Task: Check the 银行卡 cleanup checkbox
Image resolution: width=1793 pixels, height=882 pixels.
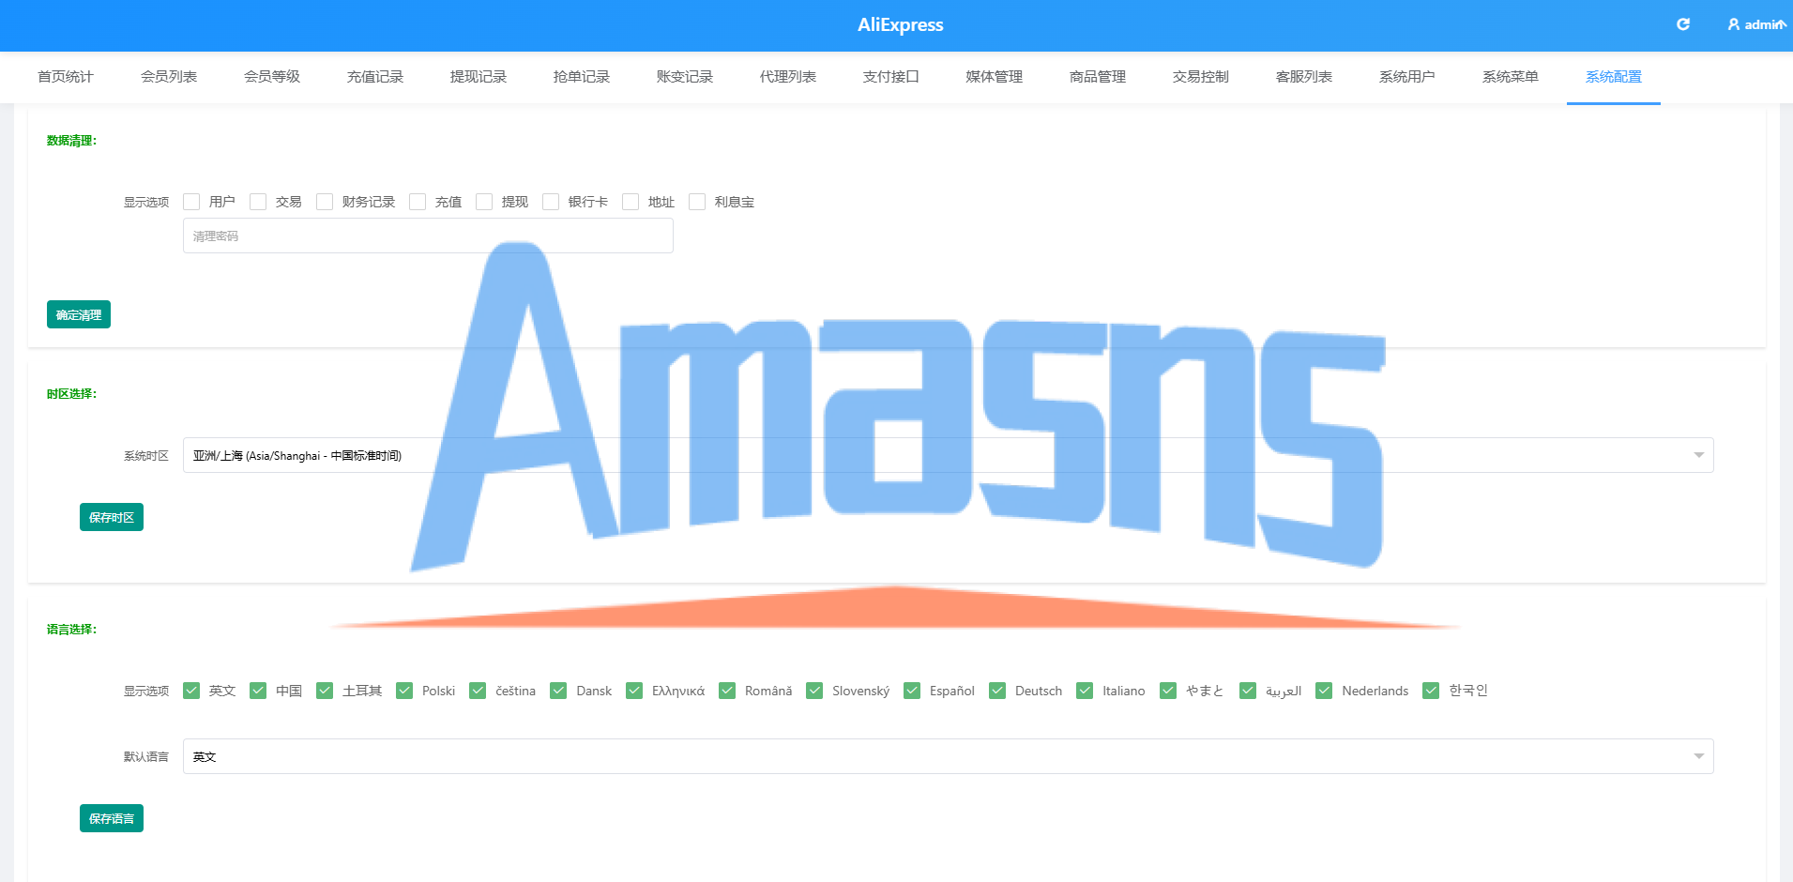Action: pyautogui.click(x=551, y=202)
